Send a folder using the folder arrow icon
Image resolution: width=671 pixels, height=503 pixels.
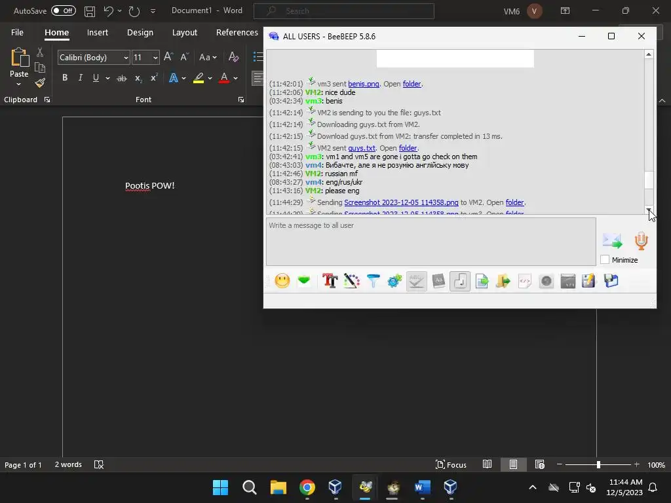point(503,281)
